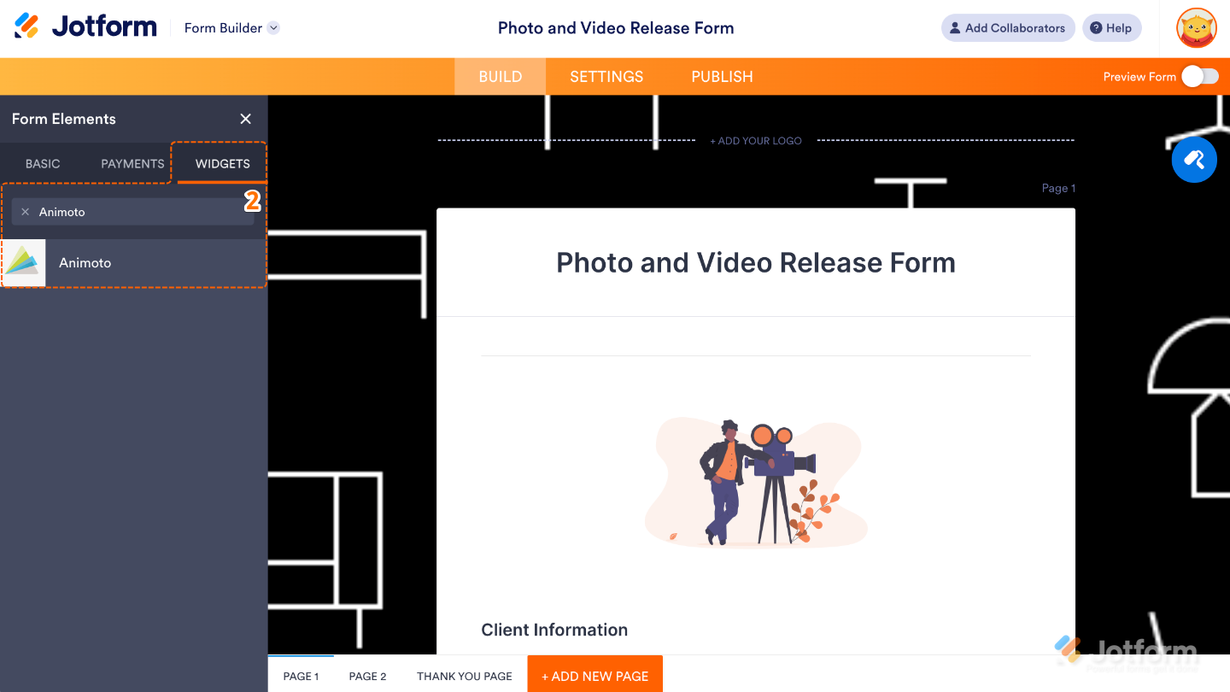
Task: Click Add New Page button
Action: coord(594,676)
